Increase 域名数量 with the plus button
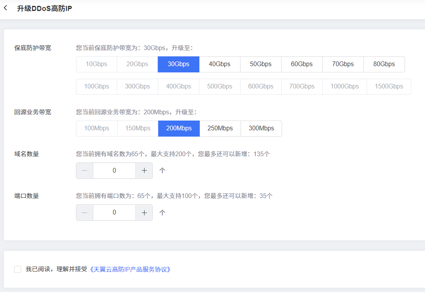The width and height of the screenshot is (425, 292). (x=144, y=171)
